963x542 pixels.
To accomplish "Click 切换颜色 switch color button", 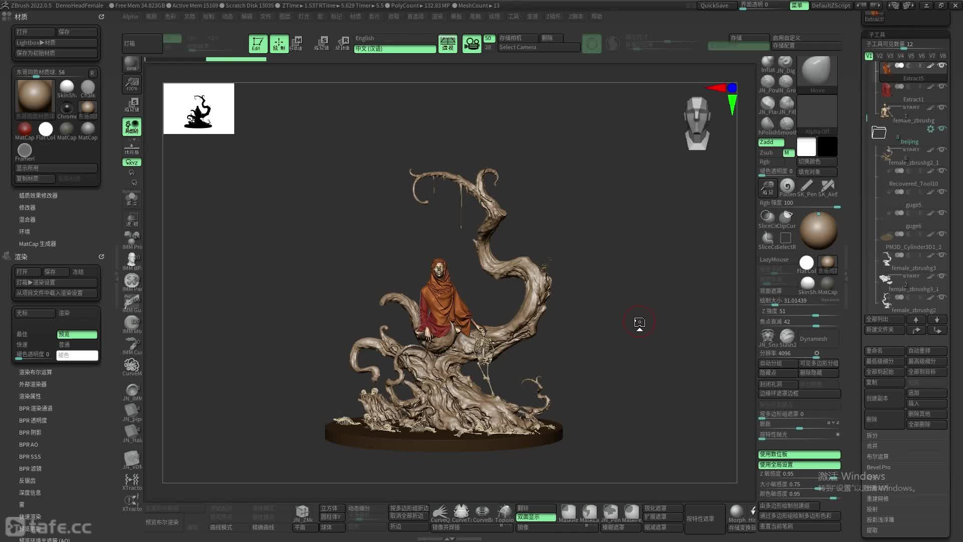I will (817, 162).
